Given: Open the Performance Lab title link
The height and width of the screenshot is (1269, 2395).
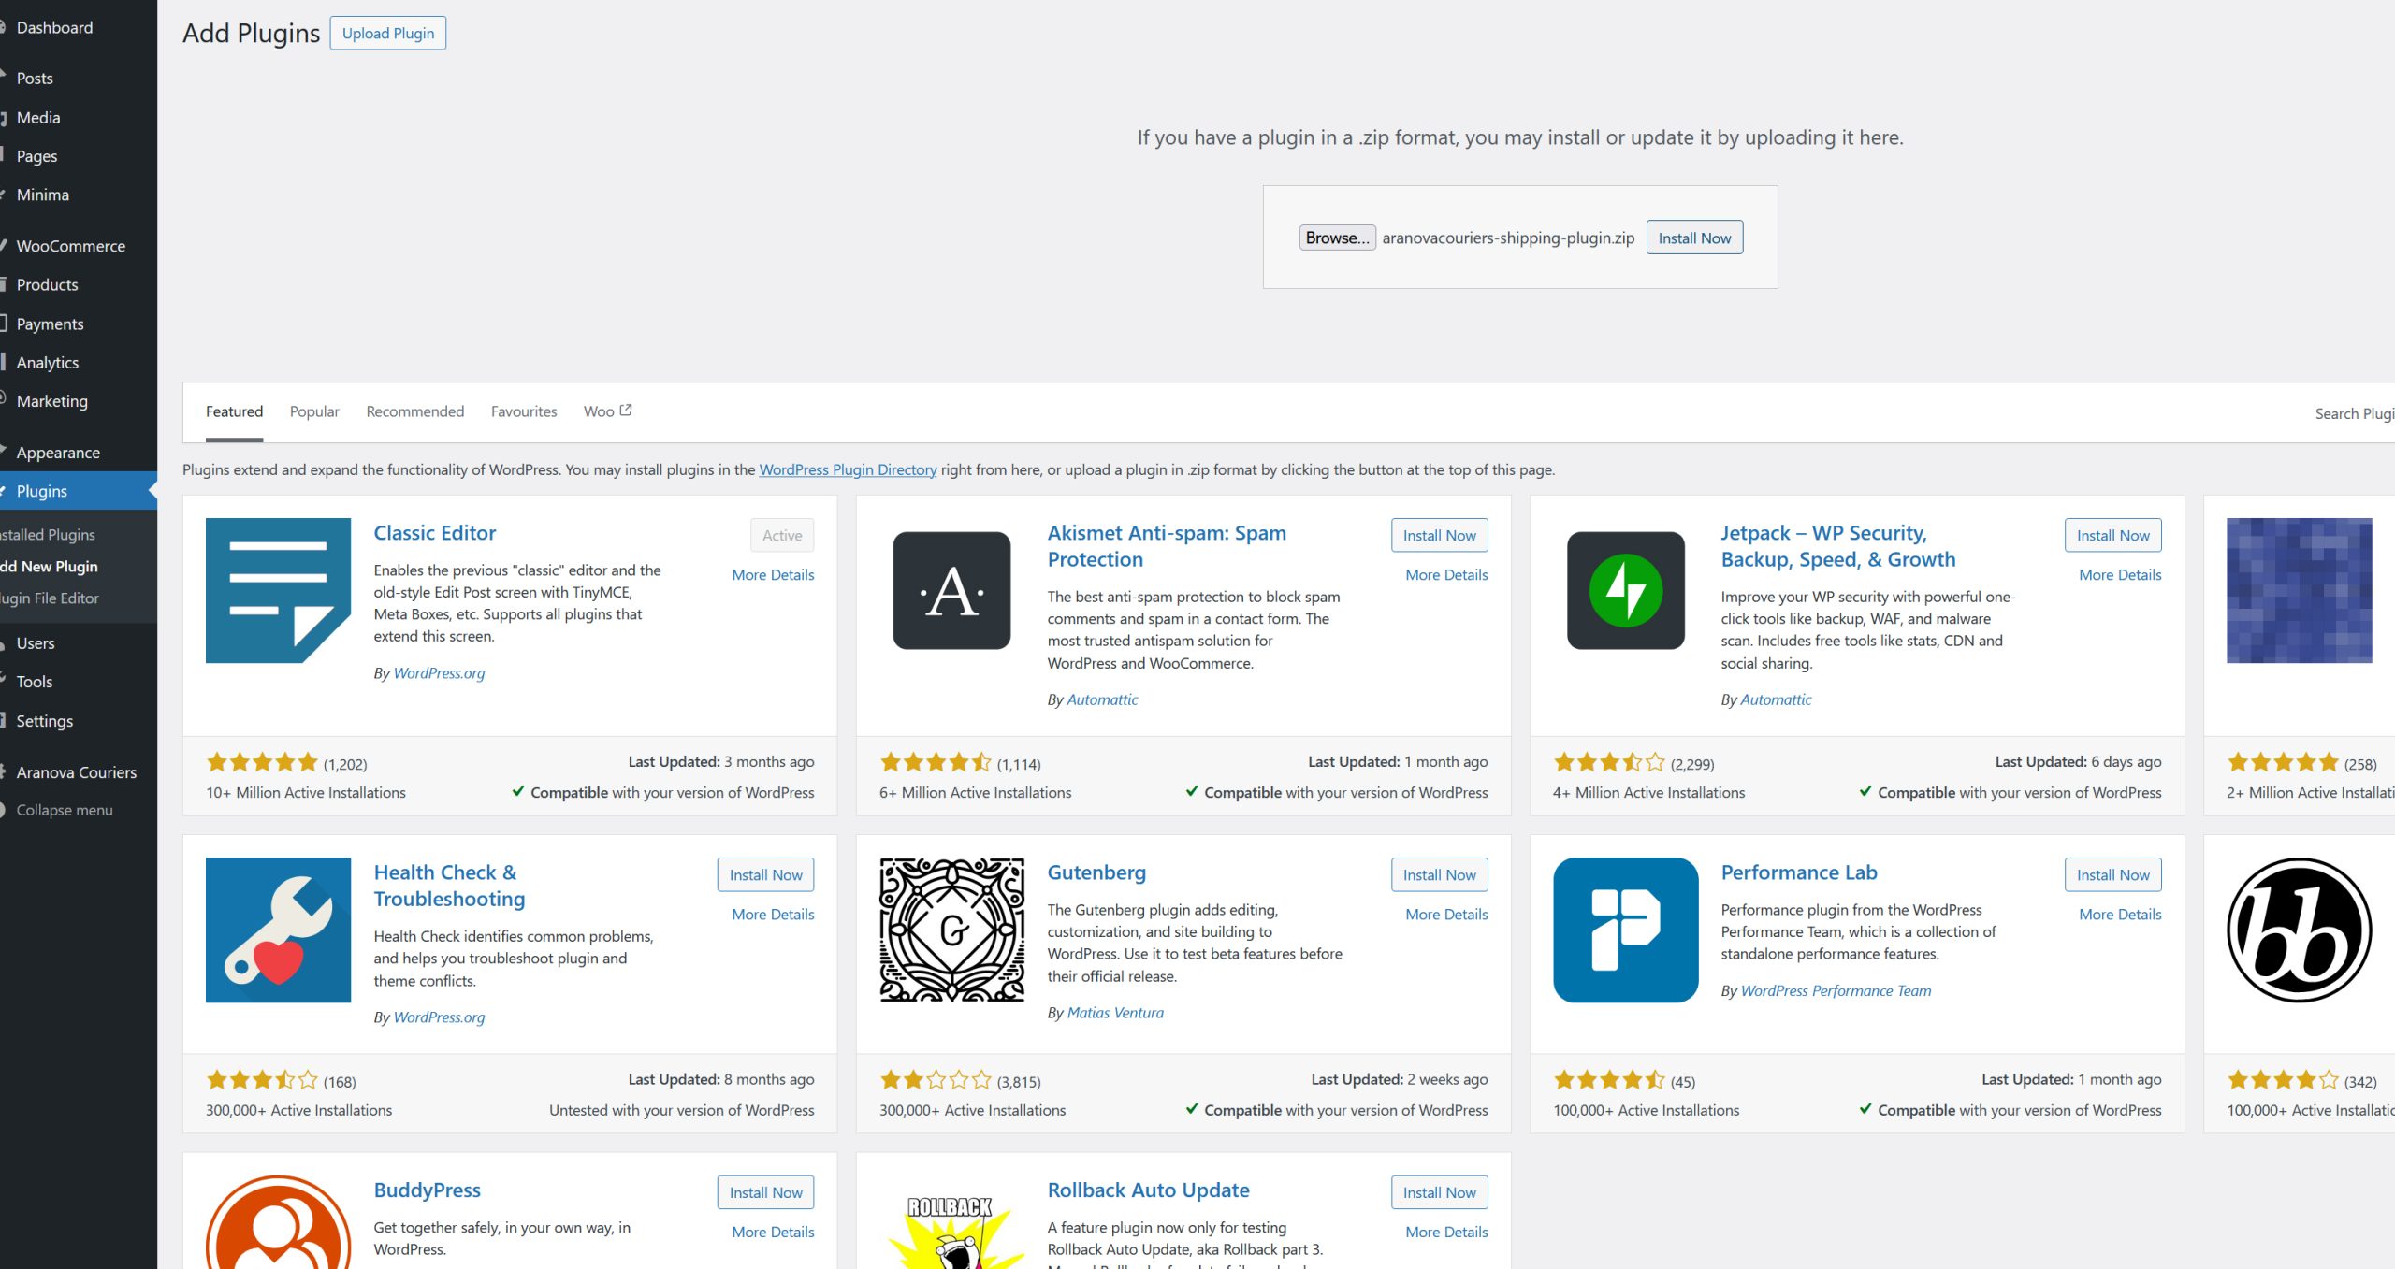Looking at the screenshot, I should point(1798,872).
